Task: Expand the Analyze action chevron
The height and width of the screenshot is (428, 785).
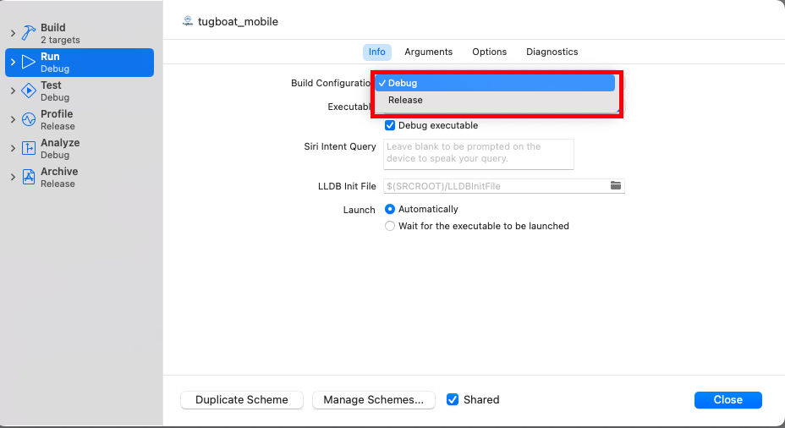Action: click(x=13, y=148)
